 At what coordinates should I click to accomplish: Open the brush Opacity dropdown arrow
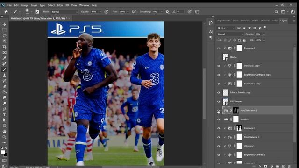(100, 12)
